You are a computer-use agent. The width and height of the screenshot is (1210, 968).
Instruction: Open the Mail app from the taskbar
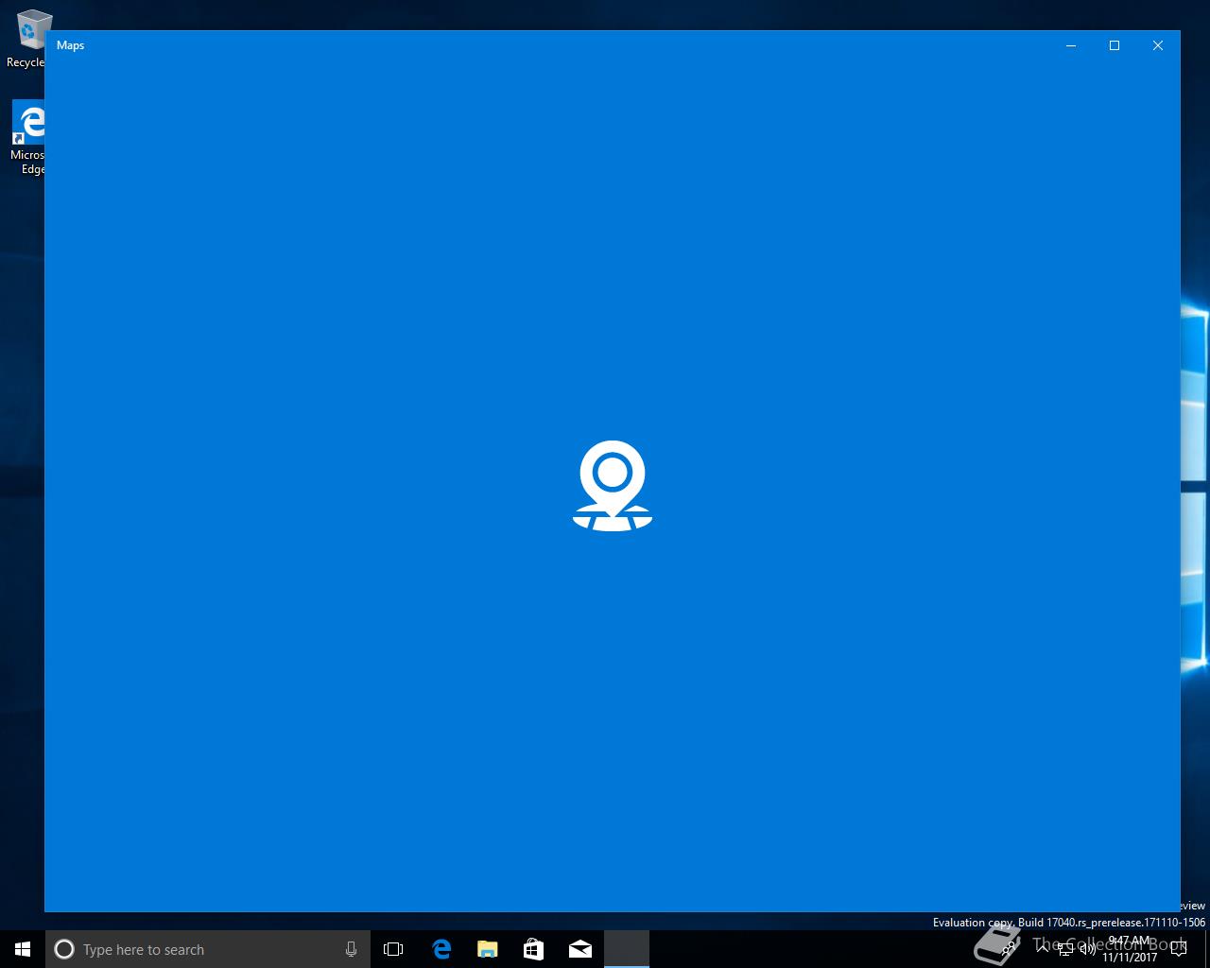579,949
